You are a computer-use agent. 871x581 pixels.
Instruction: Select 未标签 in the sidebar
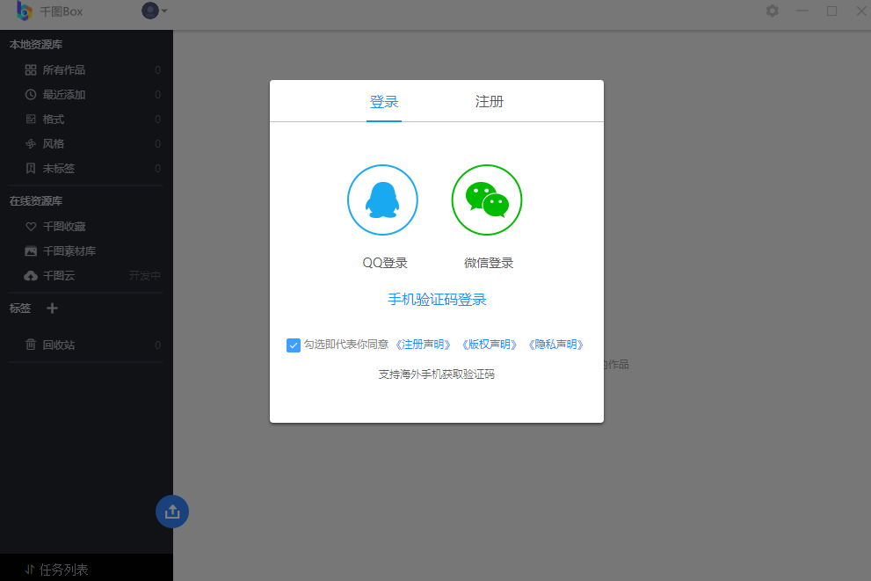point(87,168)
